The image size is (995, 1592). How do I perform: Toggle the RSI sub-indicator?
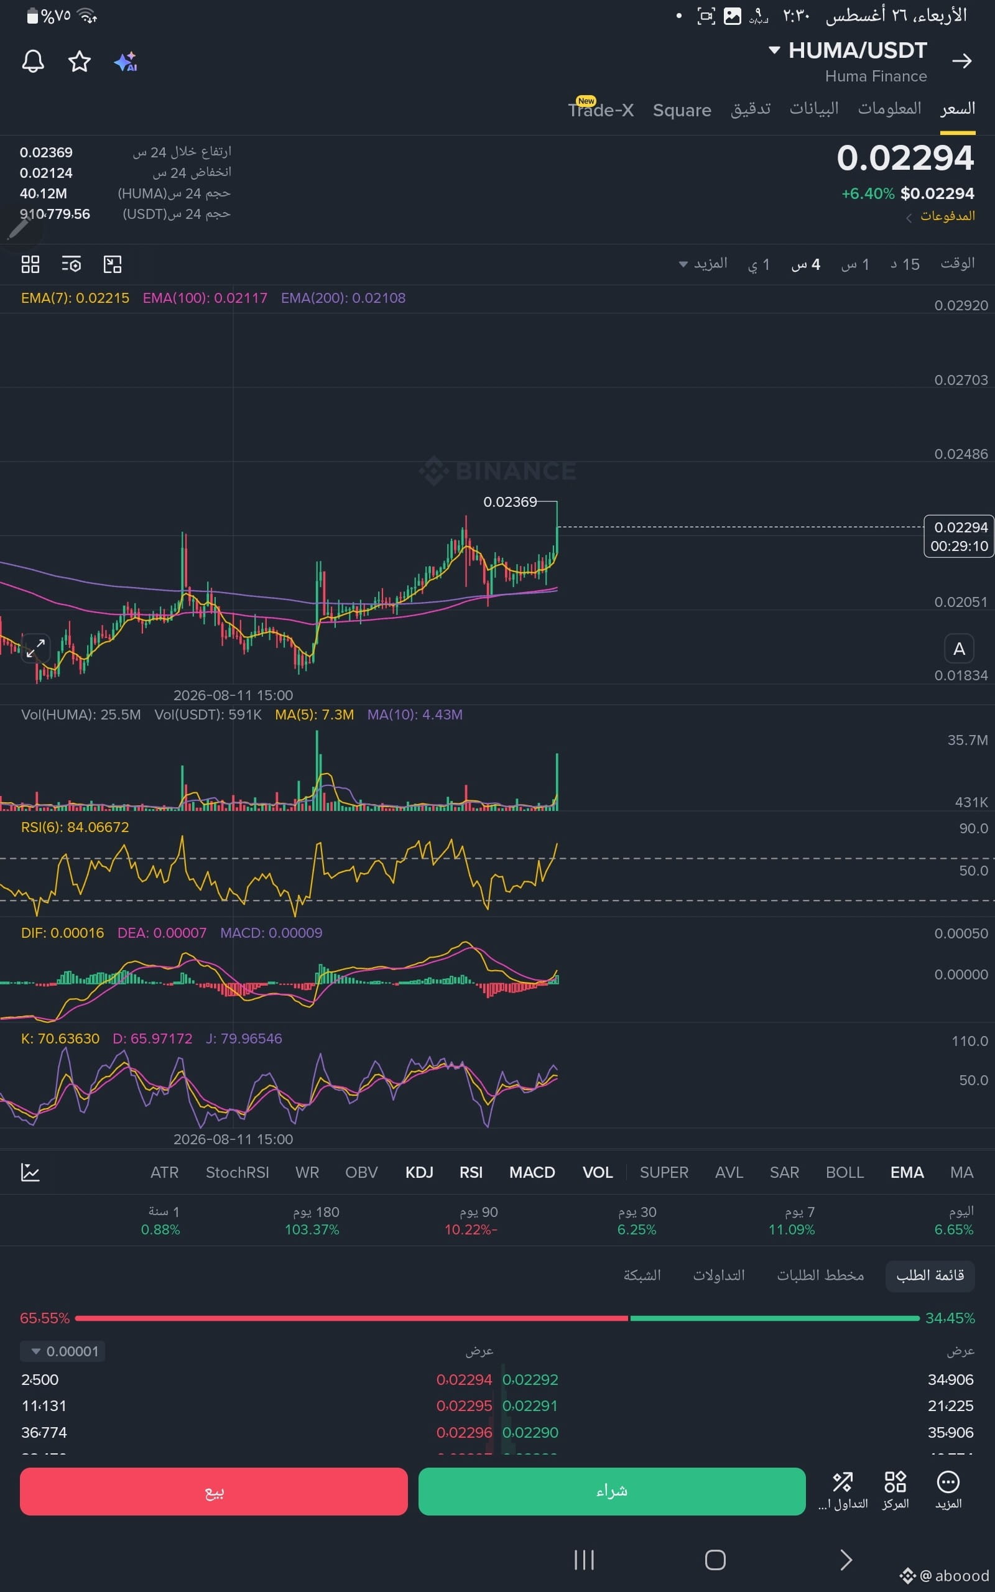click(471, 1172)
